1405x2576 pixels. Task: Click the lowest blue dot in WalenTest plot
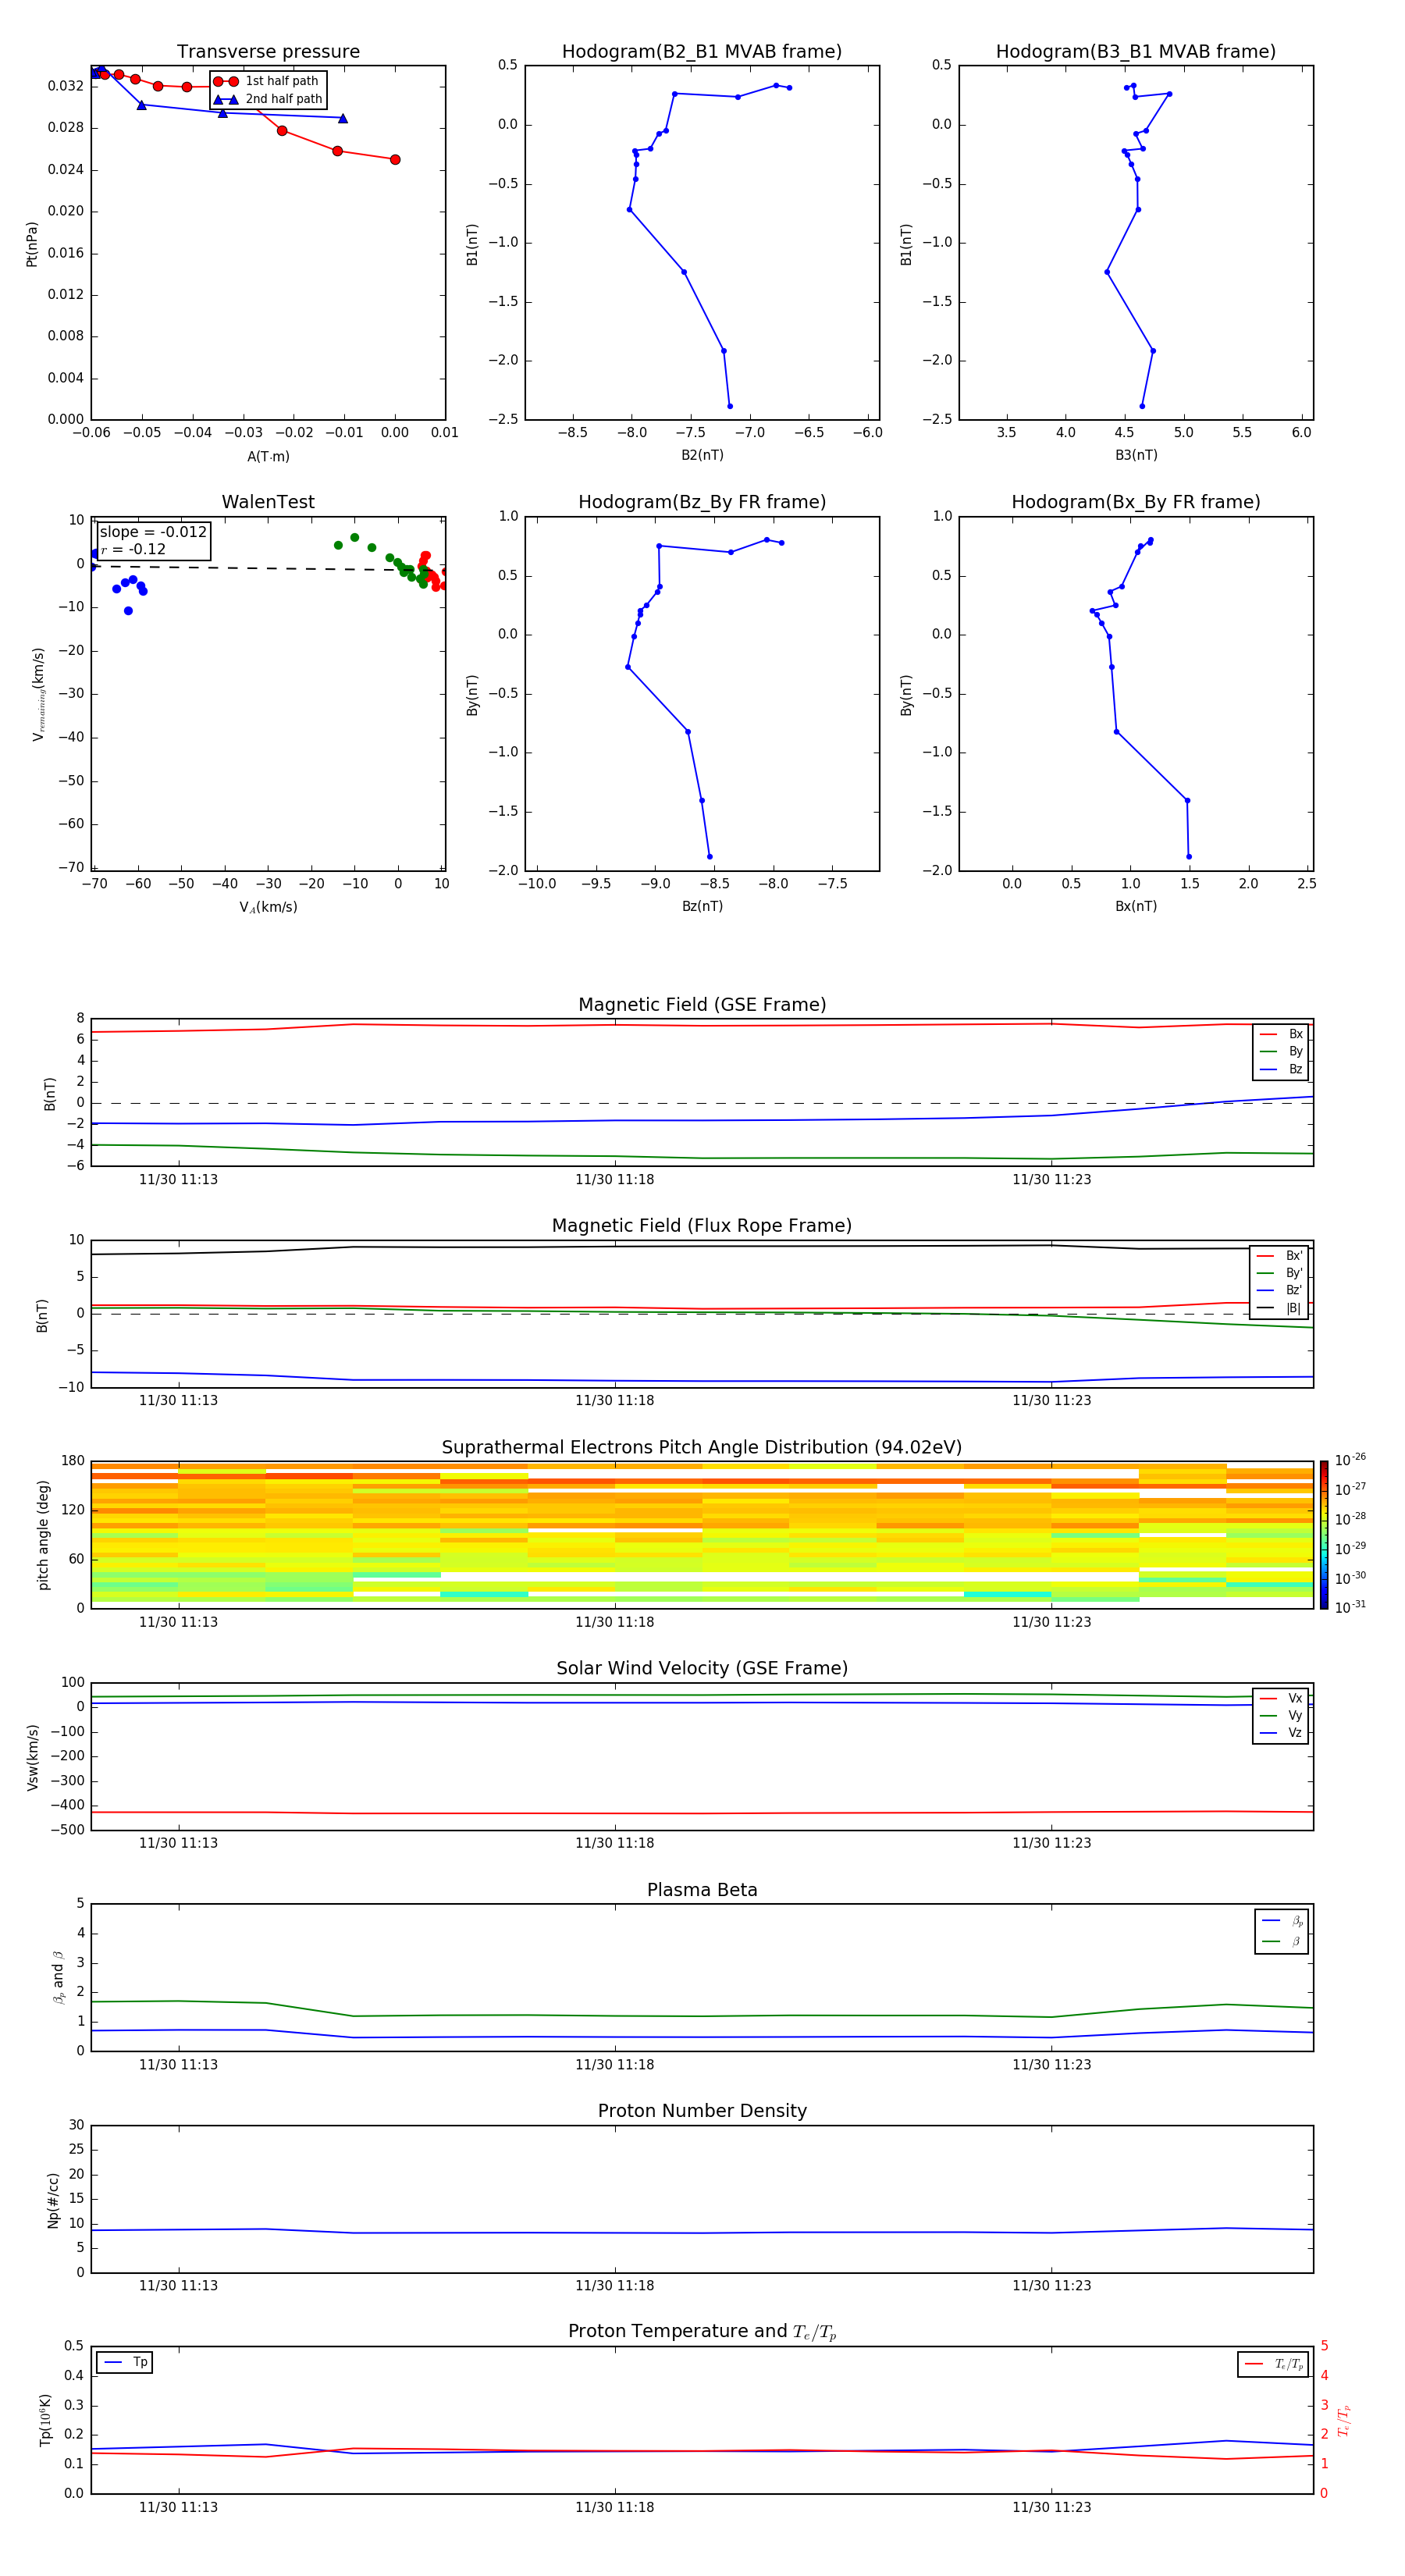(x=128, y=611)
